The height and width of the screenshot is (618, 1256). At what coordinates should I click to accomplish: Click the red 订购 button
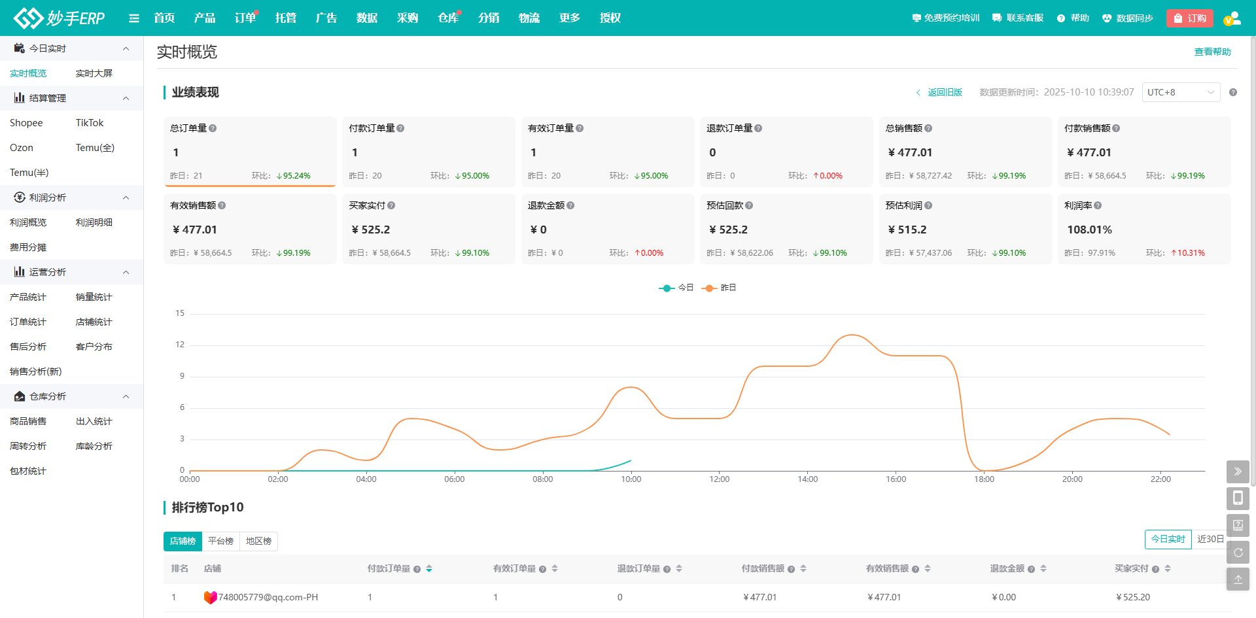[x=1189, y=18]
